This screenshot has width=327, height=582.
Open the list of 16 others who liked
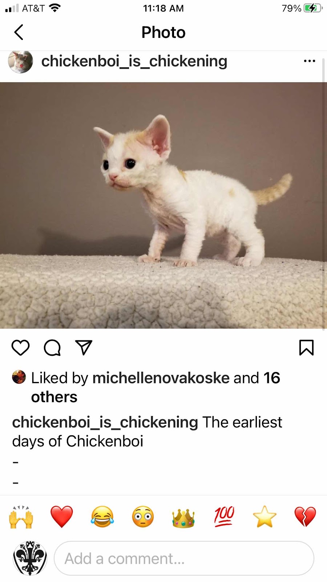[x=156, y=387]
